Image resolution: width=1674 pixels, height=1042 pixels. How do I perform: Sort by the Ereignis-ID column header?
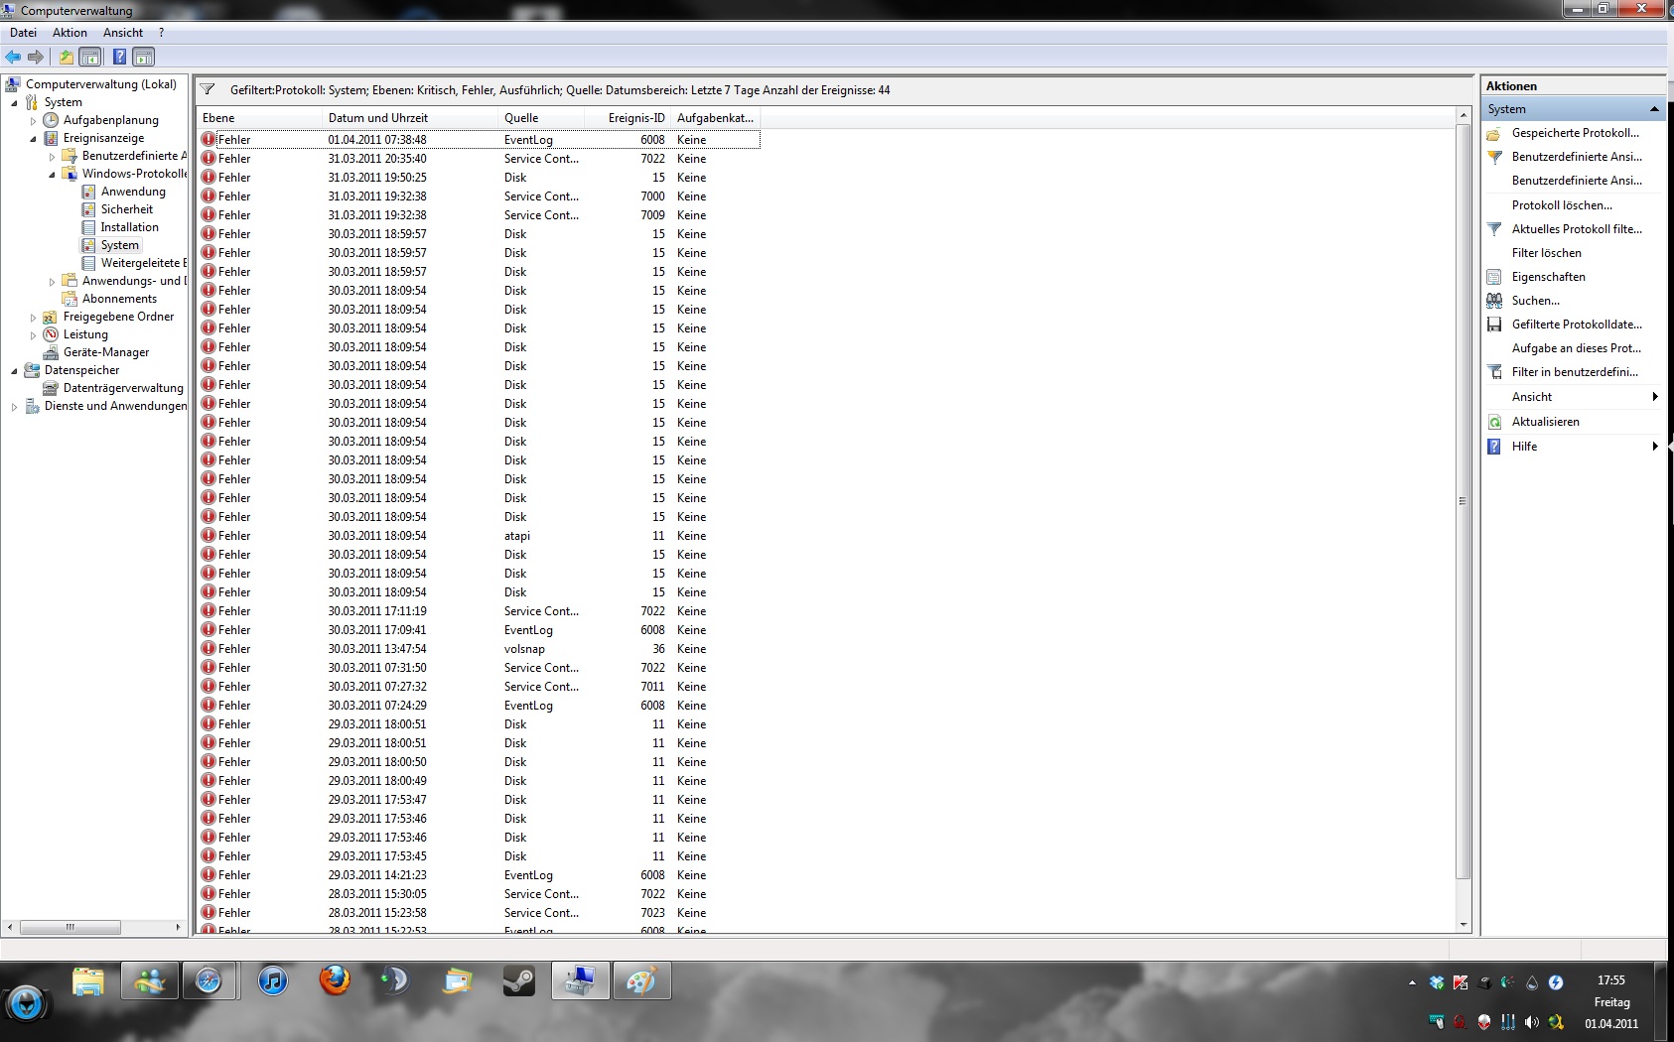[635, 118]
